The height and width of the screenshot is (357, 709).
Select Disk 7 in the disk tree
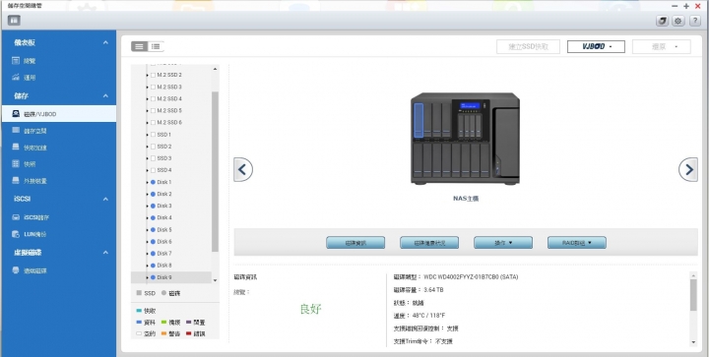pyautogui.click(x=164, y=253)
